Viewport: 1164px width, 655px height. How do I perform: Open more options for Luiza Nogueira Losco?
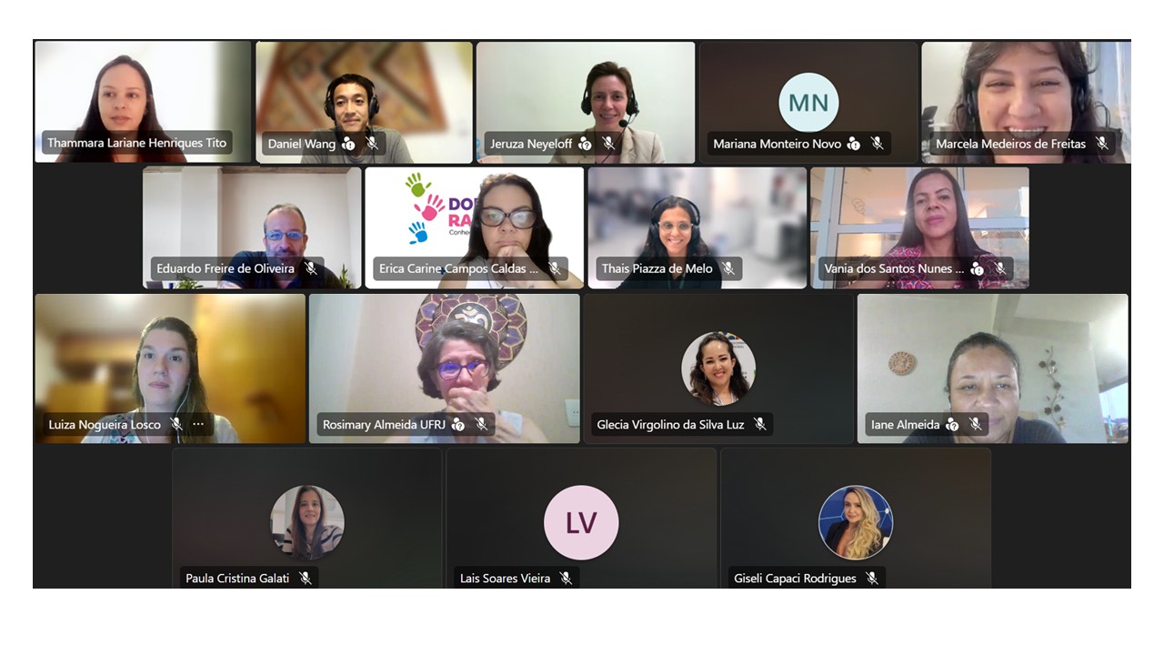pyautogui.click(x=198, y=425)
